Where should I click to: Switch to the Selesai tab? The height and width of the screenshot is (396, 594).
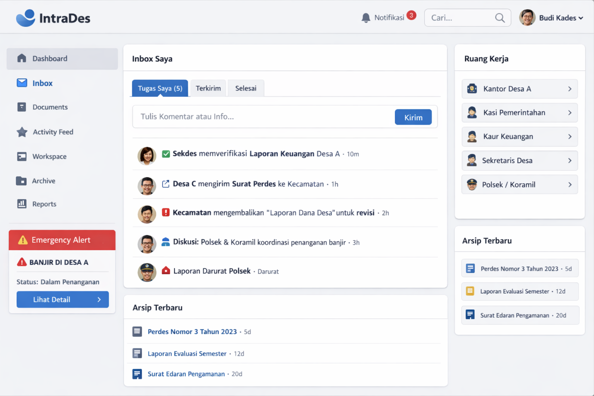click(x=246, y=88)
